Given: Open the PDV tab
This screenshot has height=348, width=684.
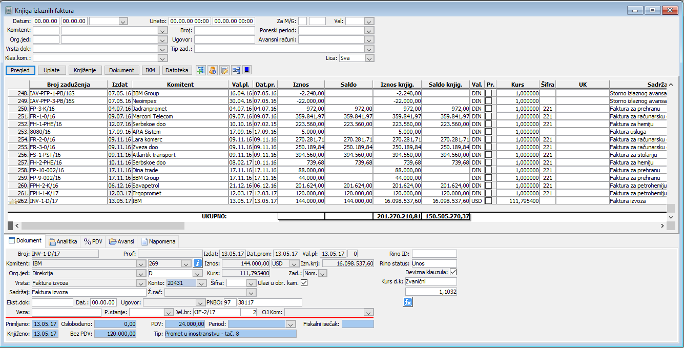Looking at the screenshot, I should [x=93, y=241].
